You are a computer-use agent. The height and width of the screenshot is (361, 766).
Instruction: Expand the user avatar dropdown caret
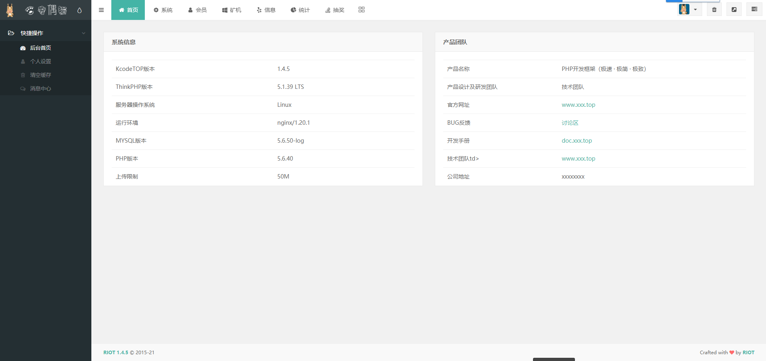pos(695,10)
